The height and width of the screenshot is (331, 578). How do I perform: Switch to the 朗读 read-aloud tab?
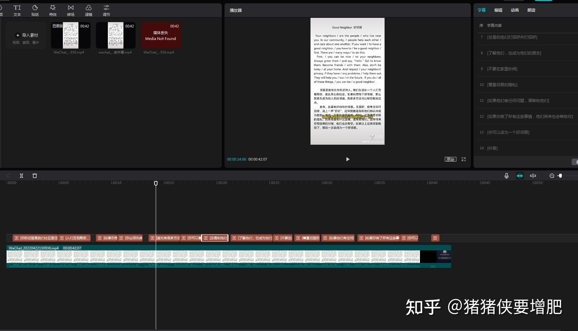pos(531,10)
